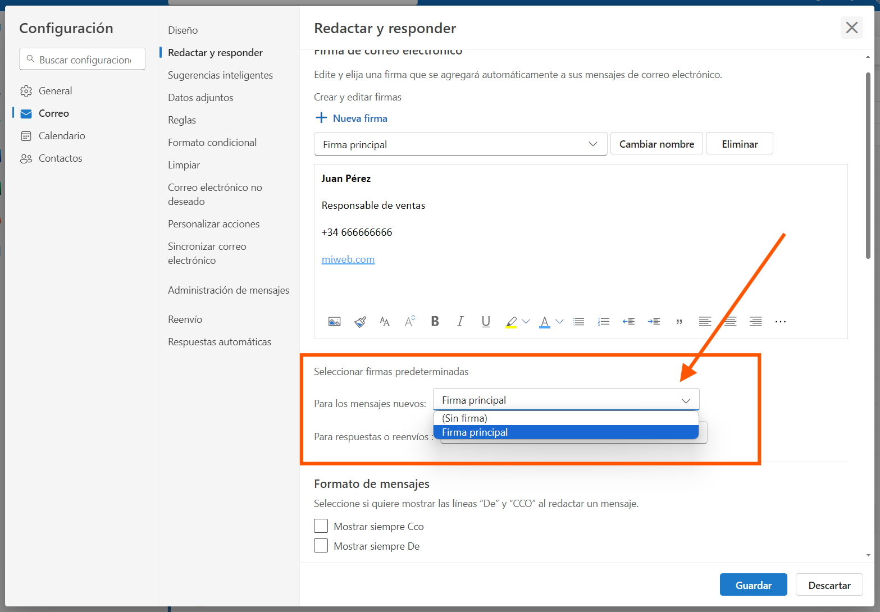This screenshot has width=880, height=612.
Task: Select Redactar y responder section
Action: coord(215,53)
